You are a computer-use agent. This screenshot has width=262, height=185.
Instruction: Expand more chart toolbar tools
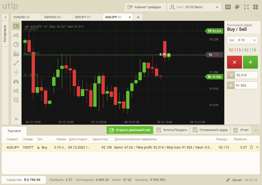pyautogui.click(x=16, y=119)
